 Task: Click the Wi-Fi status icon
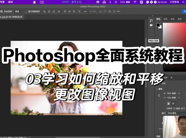tap(135, 2)
